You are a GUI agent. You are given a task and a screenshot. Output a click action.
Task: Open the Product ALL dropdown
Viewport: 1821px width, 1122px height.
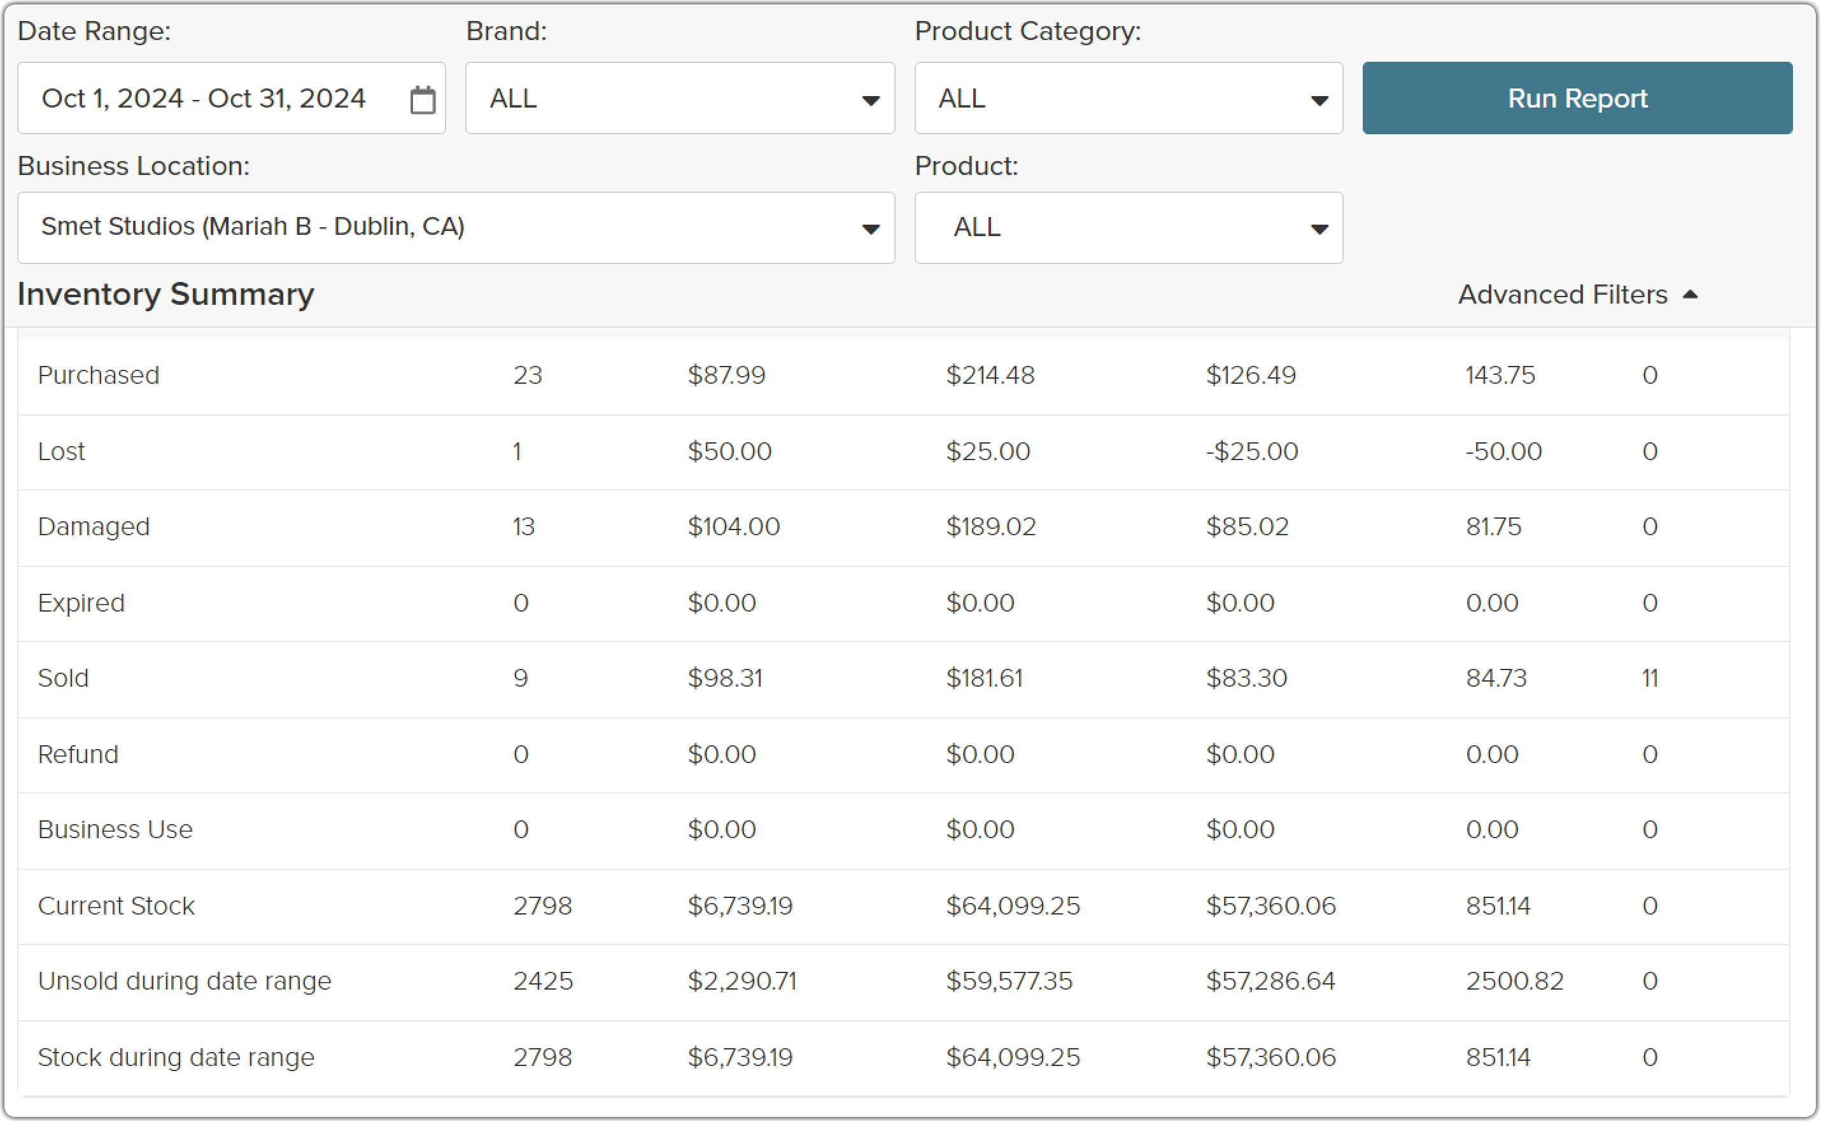[1128, 228]
